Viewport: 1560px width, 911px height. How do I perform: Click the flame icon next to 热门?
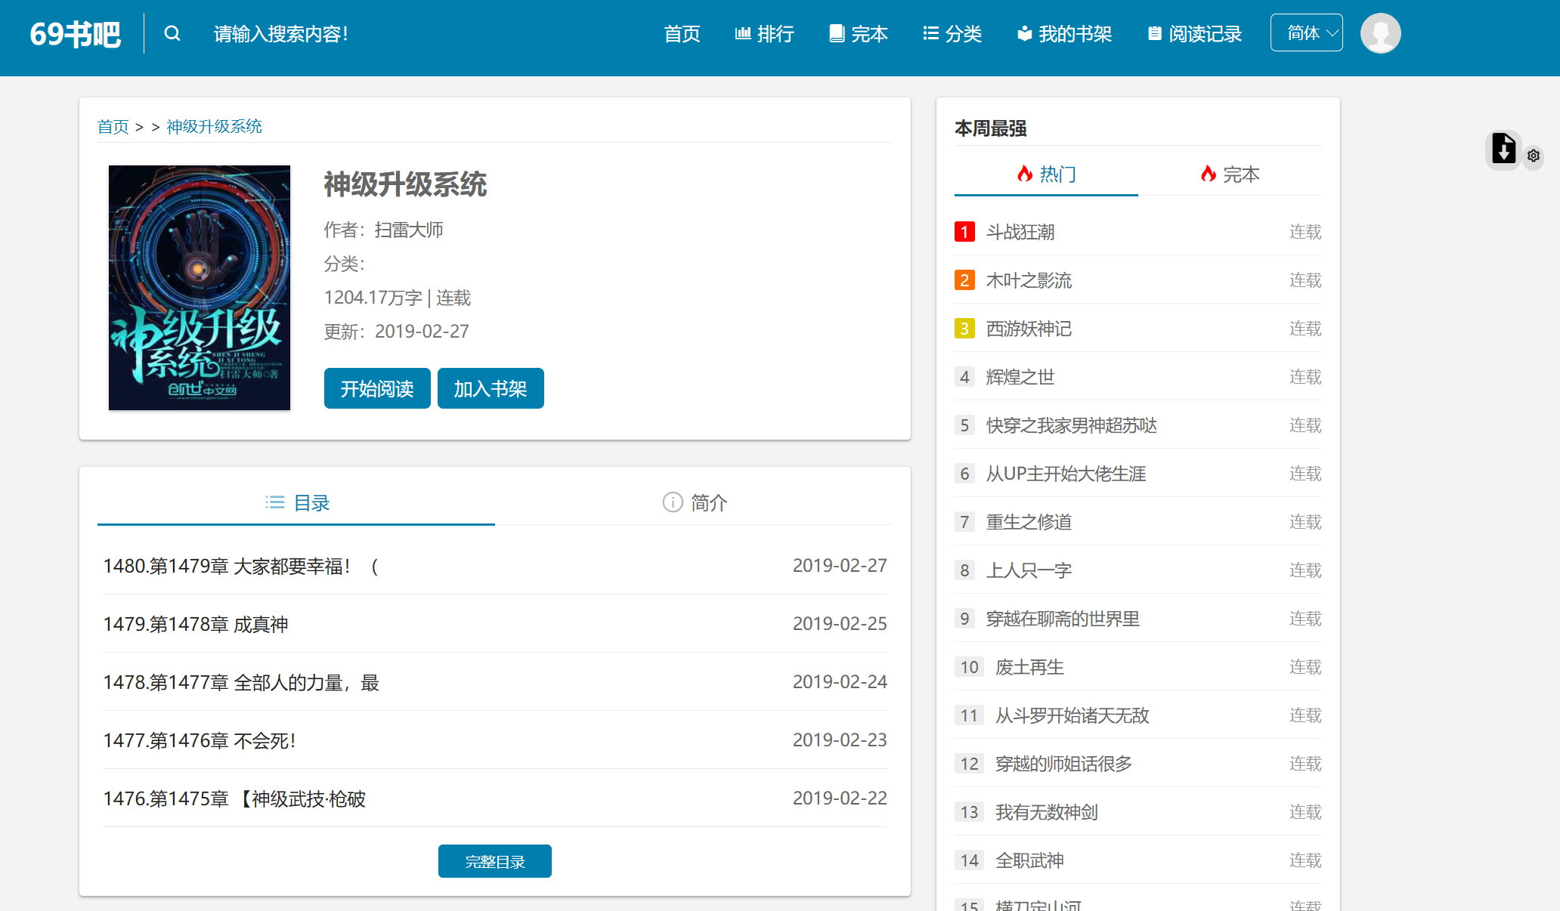1026,174
